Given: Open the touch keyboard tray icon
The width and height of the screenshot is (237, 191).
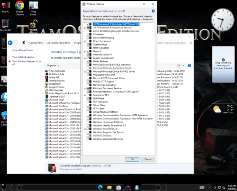Looking at the screenshot, I should pyautogui.click(x=202, y=188).
